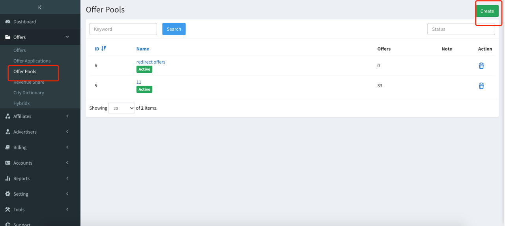The height and width of the screenshot is (226, 505).
Task: Click the Note column header
Action: click(447, 49)
